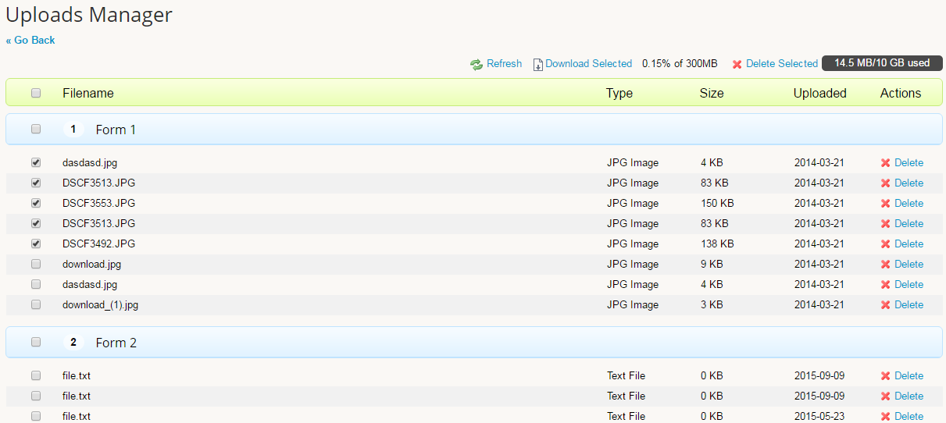This screenshot has height=423, width=946.
Task: Click the Refresh link text
Action: tap(504, 64)
